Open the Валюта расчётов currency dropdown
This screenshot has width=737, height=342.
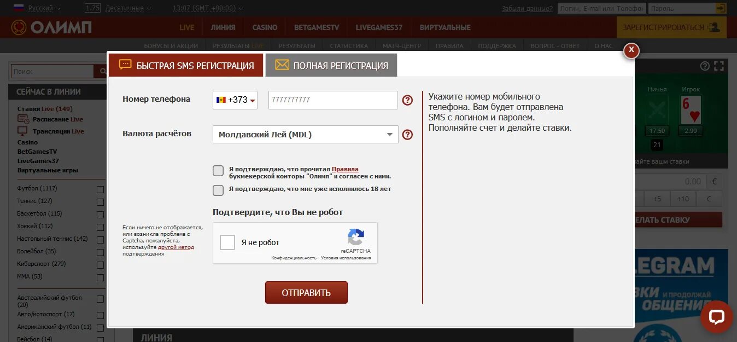(305, 134)
